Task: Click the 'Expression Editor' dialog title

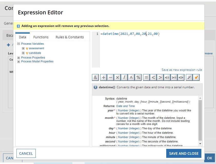Action: pyautogui.click(x=40, y=12)
